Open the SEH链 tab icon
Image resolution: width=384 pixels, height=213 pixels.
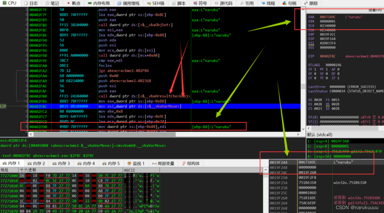click(156, 3)
